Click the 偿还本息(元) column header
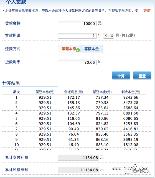The height and width of the screenshot is (178, 155). click(45, 92)
